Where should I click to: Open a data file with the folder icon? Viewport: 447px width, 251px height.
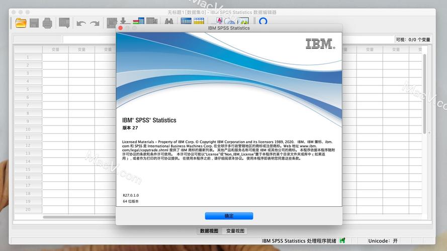[x=21, y=23]
